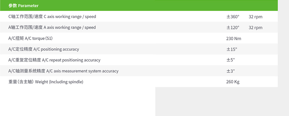The height and width of the screenshot is (116, 289).
Task: Click the white blank area under the Weight row
Action: tap(78, 101)
